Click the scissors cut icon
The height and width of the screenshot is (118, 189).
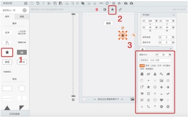[49, 4]
